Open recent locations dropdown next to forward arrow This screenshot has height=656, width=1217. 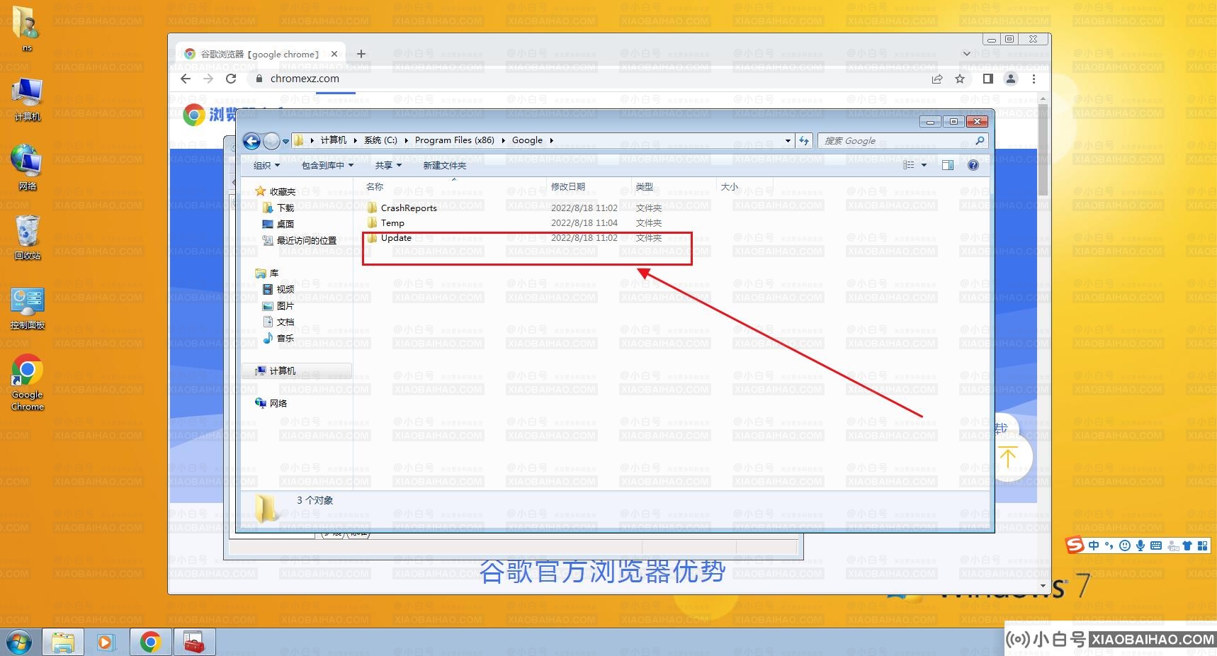tap(285, 141)
